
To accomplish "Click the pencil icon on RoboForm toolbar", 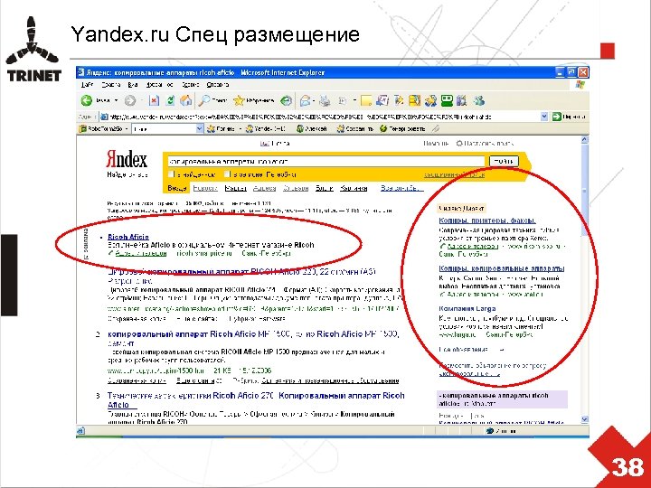I will pyautogui.click(x=436, y=129).
